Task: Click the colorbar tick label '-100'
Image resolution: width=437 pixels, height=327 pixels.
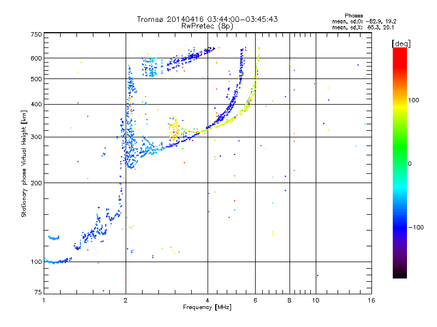Action: (416, 227)
